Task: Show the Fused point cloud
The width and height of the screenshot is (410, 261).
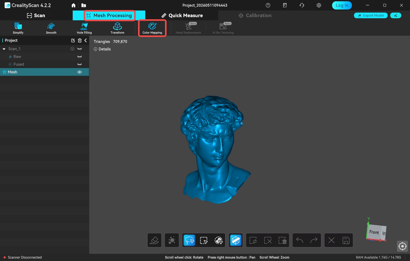Action: coord(80,64)
